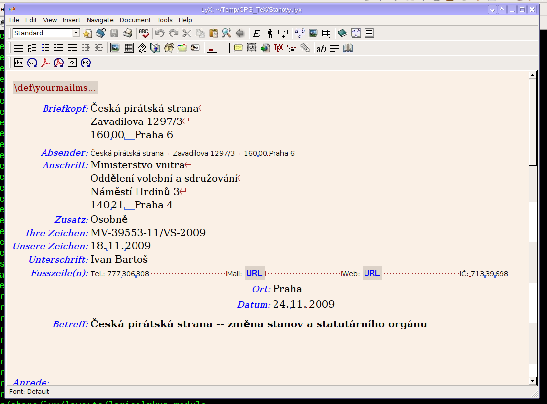
Task: Click the bold Betreff subject line
Action: (259, 324)
